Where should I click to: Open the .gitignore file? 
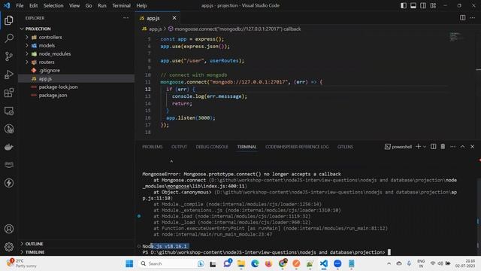tap(49, 70)
